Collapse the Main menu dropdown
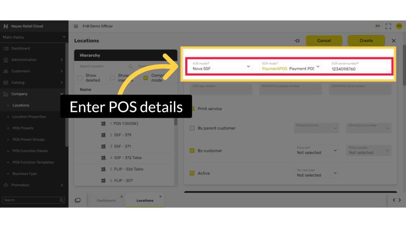This screenshot has width=406, height=228. 64,37
